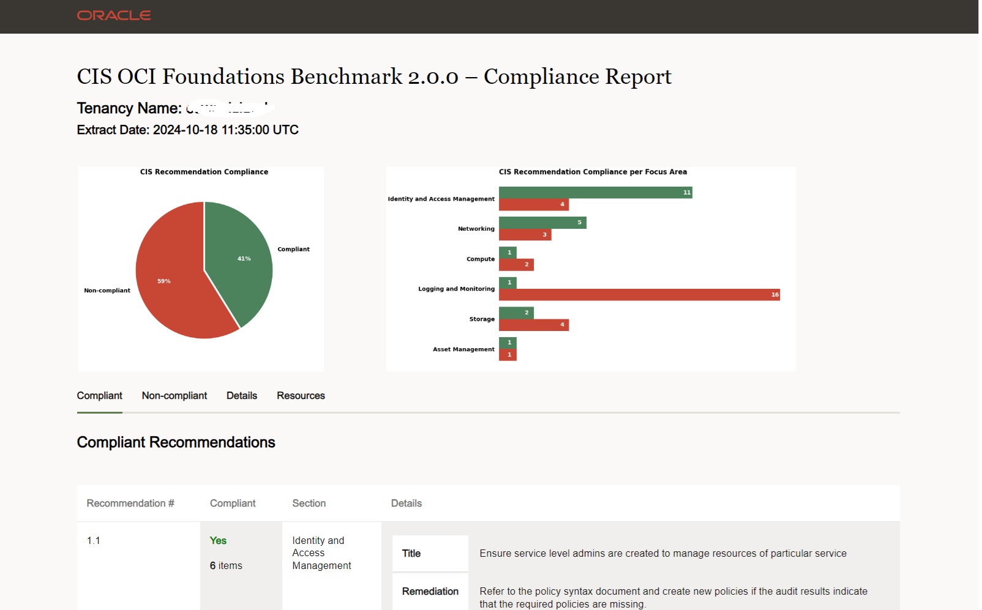
Task: Click the green Identity and Access Management bar 11
Action: tap(595, 193)
